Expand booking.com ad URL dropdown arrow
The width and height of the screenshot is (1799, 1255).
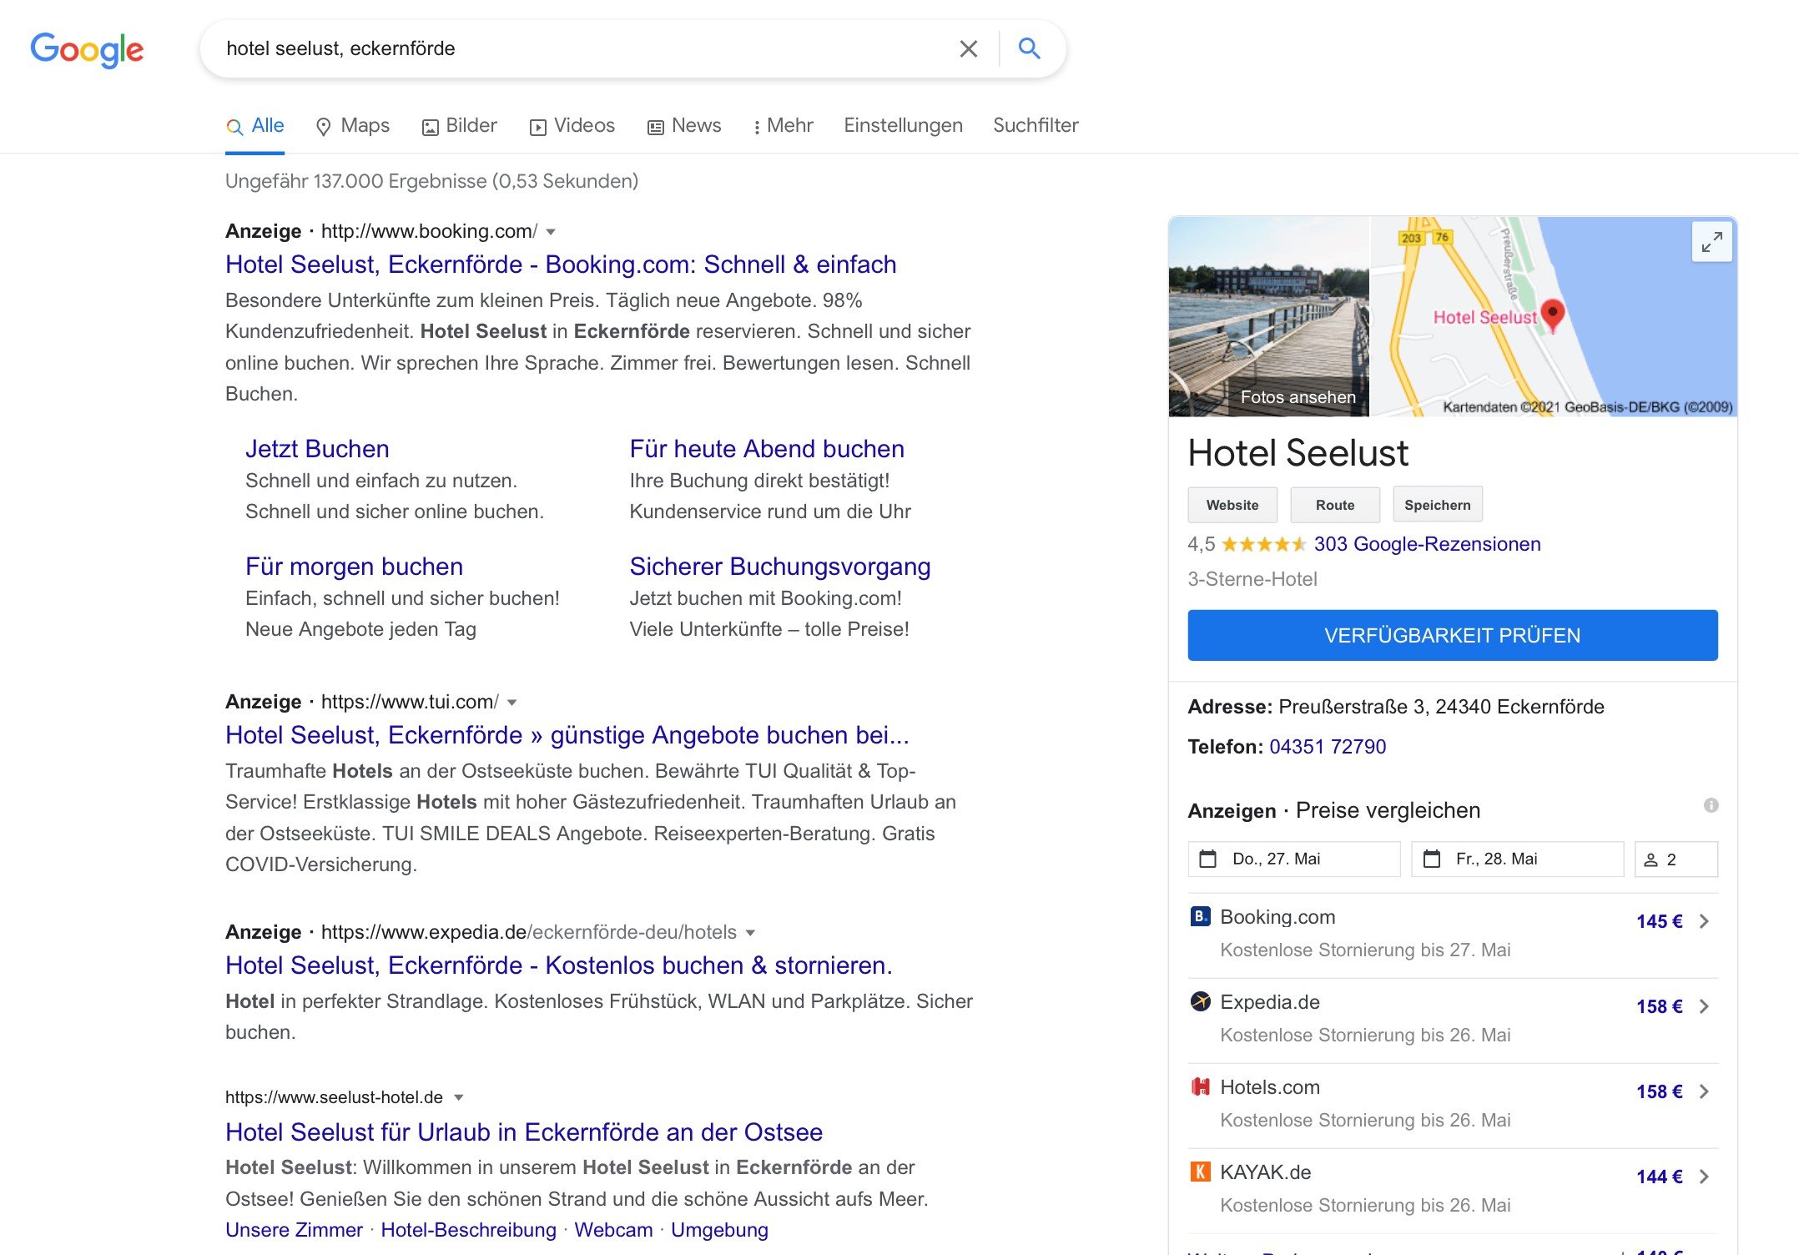[551, 232]
